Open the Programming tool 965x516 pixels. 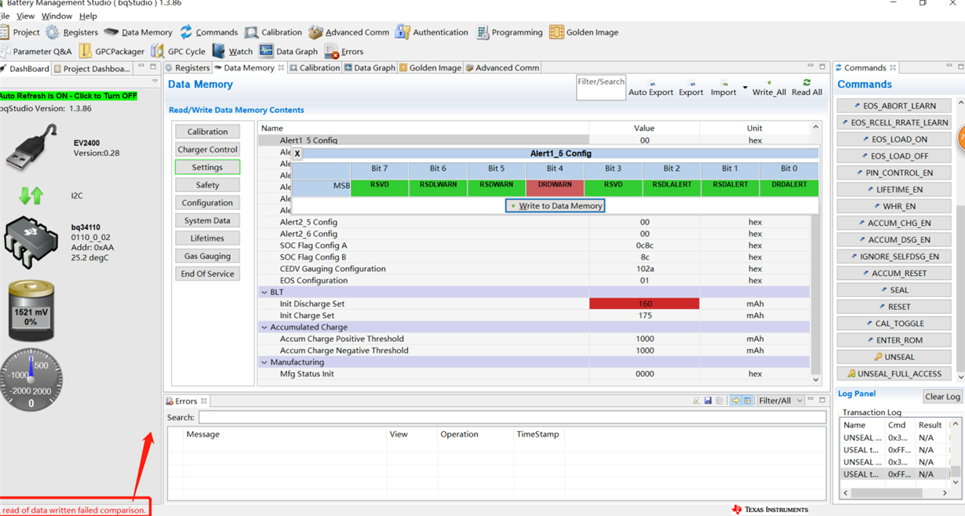pos(509,32)
